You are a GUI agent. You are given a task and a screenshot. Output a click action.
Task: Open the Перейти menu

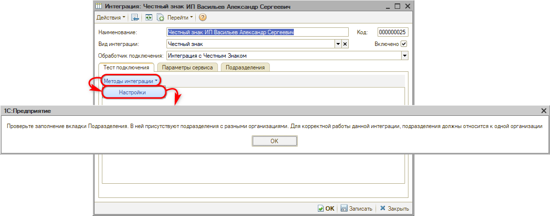[x=180, y=18]
